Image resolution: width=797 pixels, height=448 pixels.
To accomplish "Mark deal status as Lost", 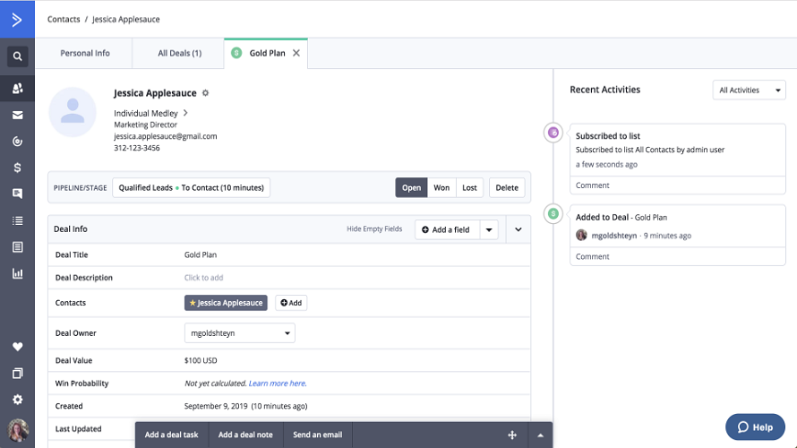I will coord(469,188).
